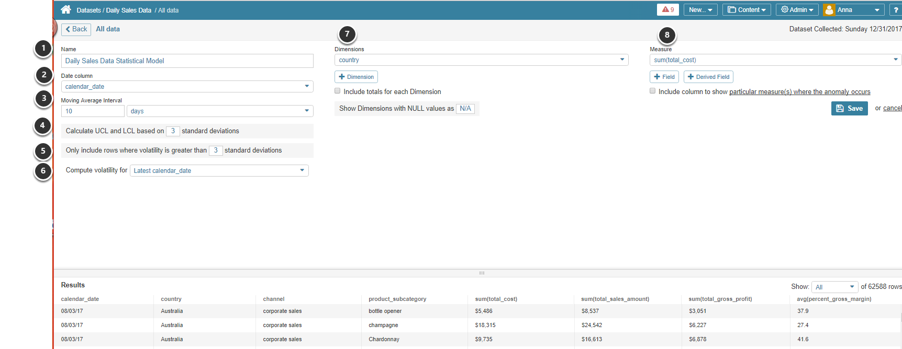Add a Derived Field
The height and width of the screenshot is (349, 902).
708,77
